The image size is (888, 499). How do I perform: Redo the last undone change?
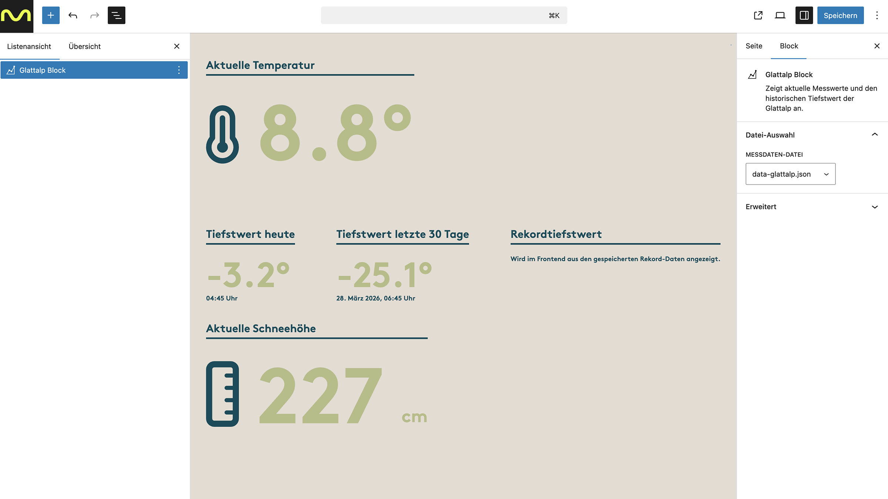coord(95,15)
